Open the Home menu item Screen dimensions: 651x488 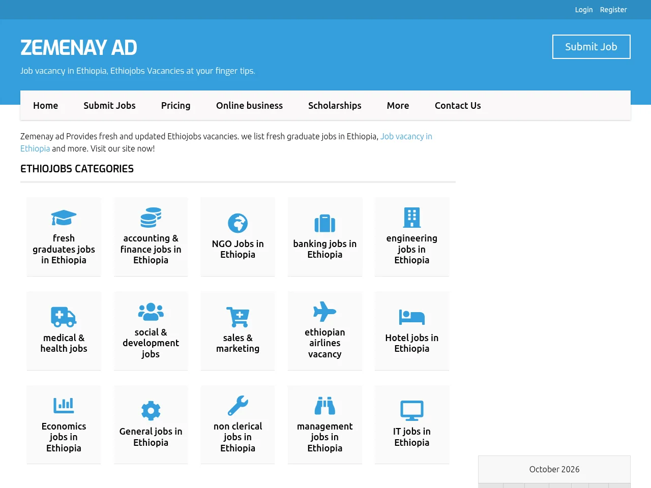46,106
